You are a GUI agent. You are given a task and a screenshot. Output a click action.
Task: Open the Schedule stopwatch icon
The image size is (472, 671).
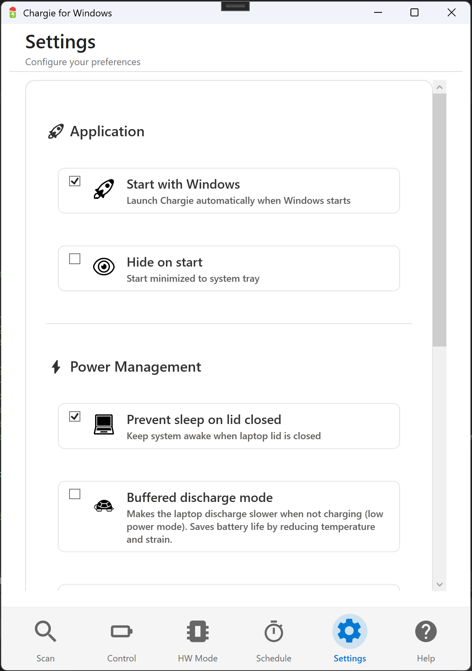point(274,631)
